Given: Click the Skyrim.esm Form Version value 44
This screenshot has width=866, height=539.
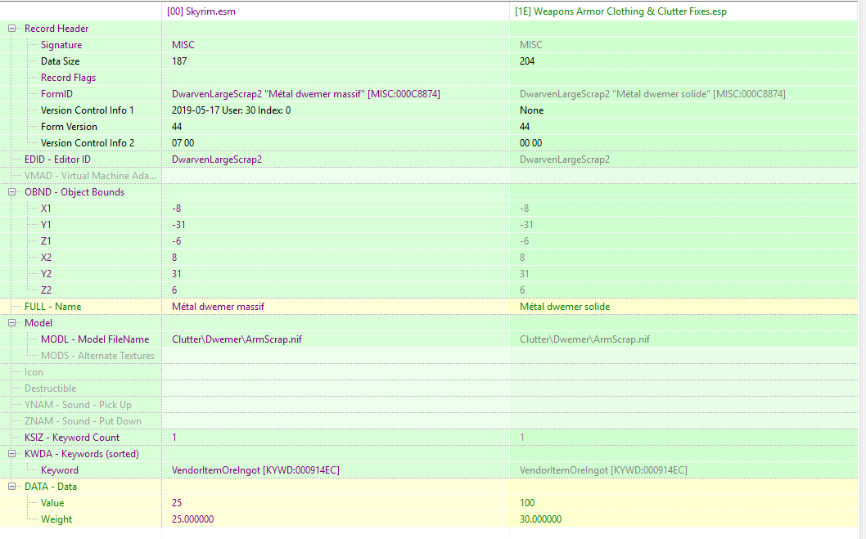Looking at the screenshot, I should pos(177,127).
